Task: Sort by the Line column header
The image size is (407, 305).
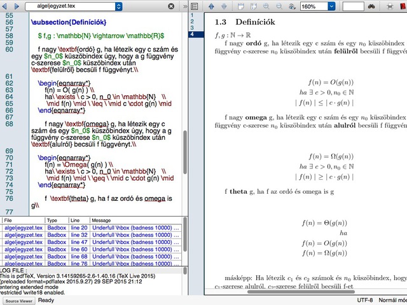Action: 79,220
